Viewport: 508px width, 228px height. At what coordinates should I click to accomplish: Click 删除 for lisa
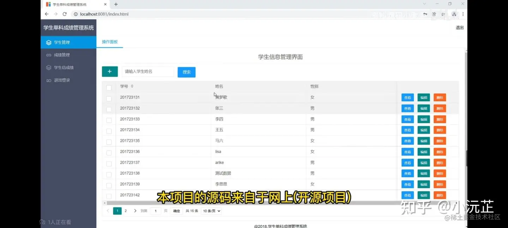pos(440,152)
